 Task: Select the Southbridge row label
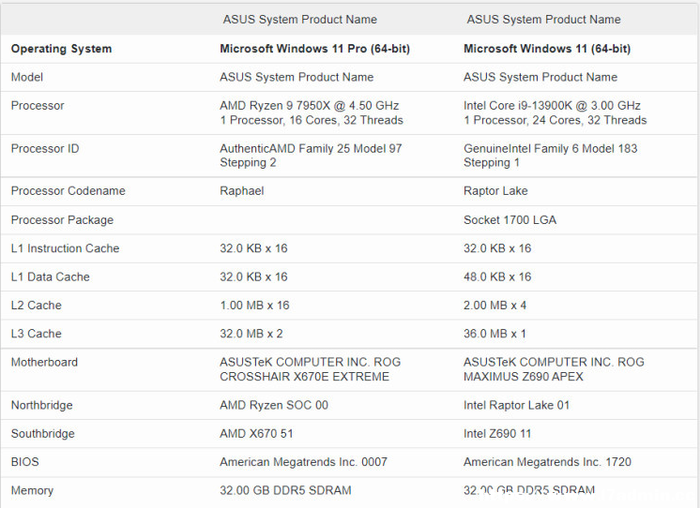(x=43, y=434)
